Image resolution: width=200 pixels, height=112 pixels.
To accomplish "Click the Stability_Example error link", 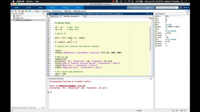I will [67, 86].
